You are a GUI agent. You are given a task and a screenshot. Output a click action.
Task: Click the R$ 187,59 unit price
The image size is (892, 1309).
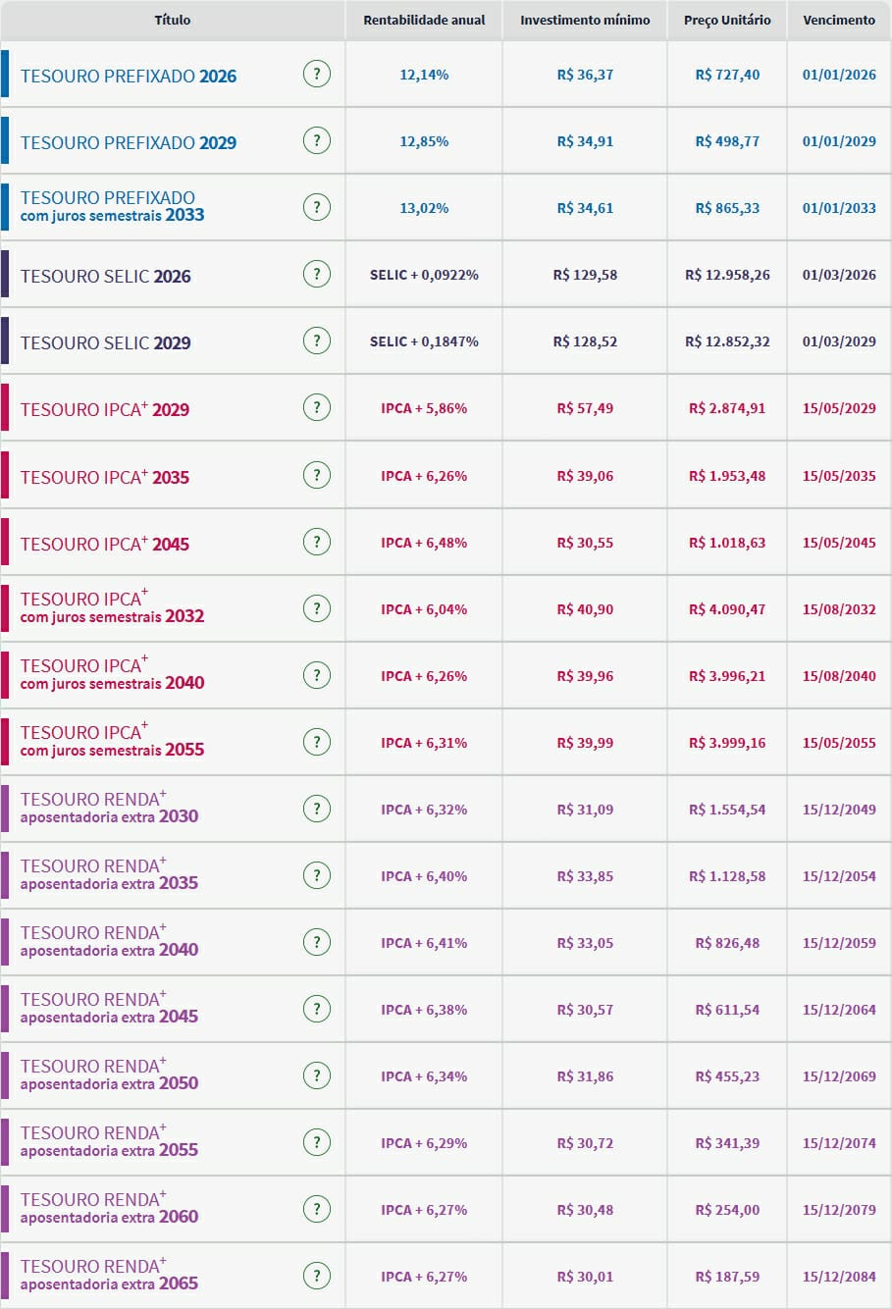click(727, 1277)
